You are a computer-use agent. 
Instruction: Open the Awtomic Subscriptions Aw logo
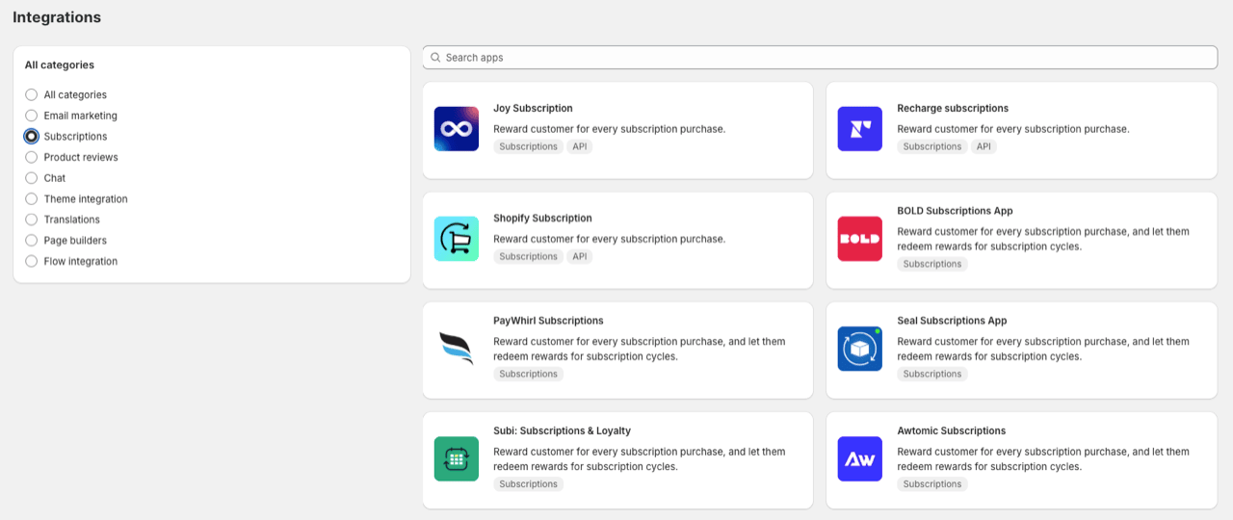point(860,459)
